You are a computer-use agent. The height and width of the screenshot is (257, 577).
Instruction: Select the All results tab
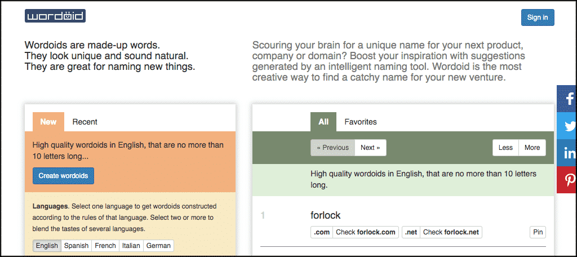(323, 122)
